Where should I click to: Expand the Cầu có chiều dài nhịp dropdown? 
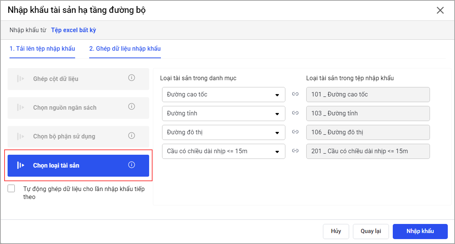pos(224,151)
